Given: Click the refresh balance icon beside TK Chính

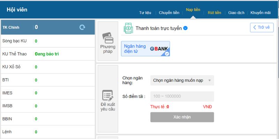Looking at the screenshot, I should 82,27.
